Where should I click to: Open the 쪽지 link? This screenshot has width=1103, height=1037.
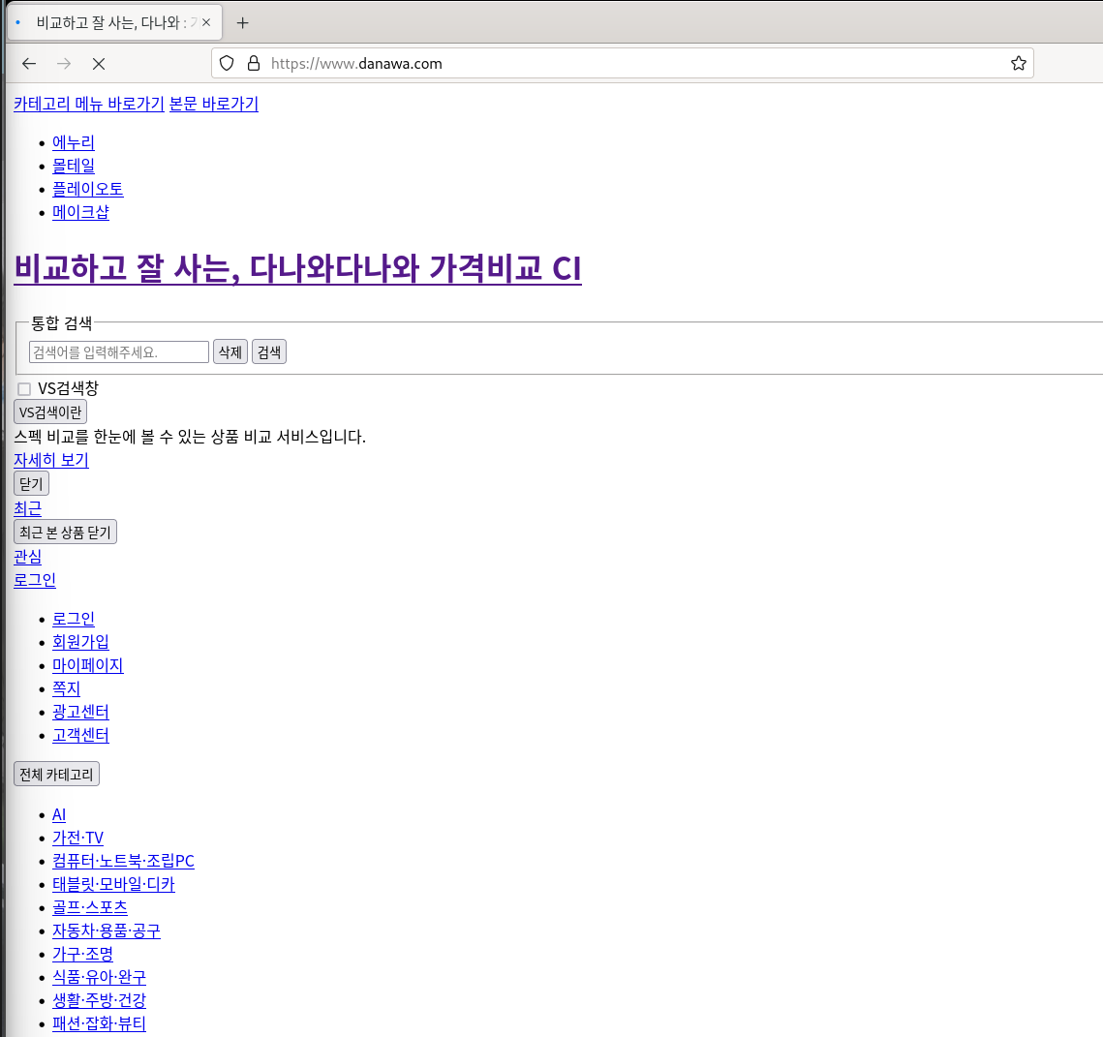(66, 688)
